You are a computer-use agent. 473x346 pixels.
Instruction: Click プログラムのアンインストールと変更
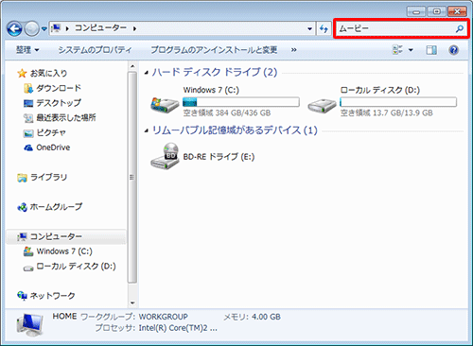(x=214, y=50)
